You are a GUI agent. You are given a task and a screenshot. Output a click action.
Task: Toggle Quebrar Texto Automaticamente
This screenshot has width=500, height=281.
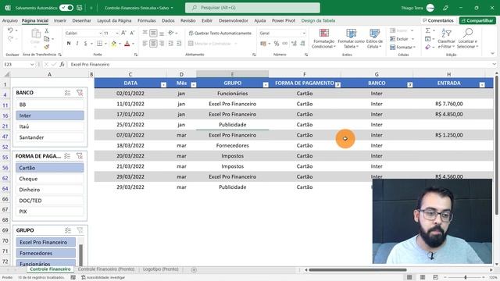pos(220,33)
